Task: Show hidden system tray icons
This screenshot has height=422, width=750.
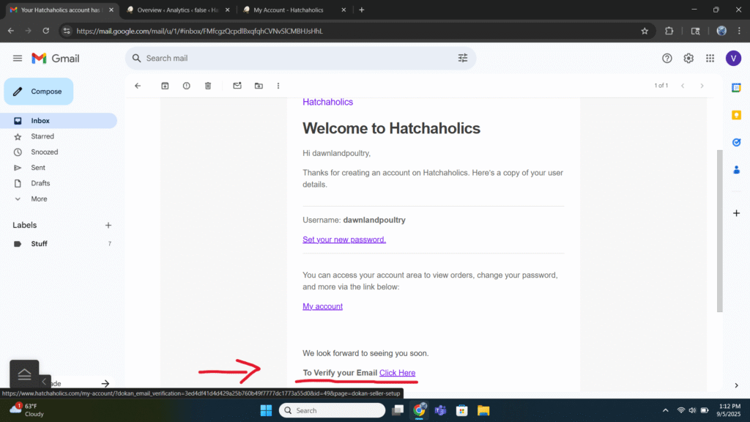Action: 665,410
